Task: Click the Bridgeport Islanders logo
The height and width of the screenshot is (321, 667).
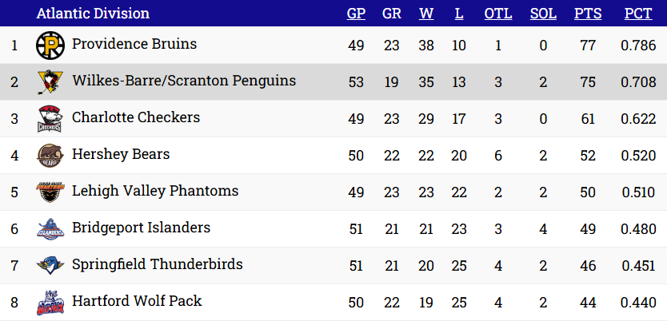Action: [x=50, y=229]
